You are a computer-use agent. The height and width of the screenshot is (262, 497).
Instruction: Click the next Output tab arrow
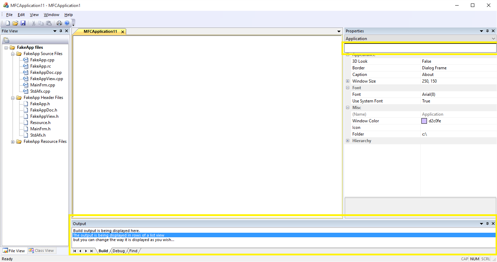(x=86, y=251)
